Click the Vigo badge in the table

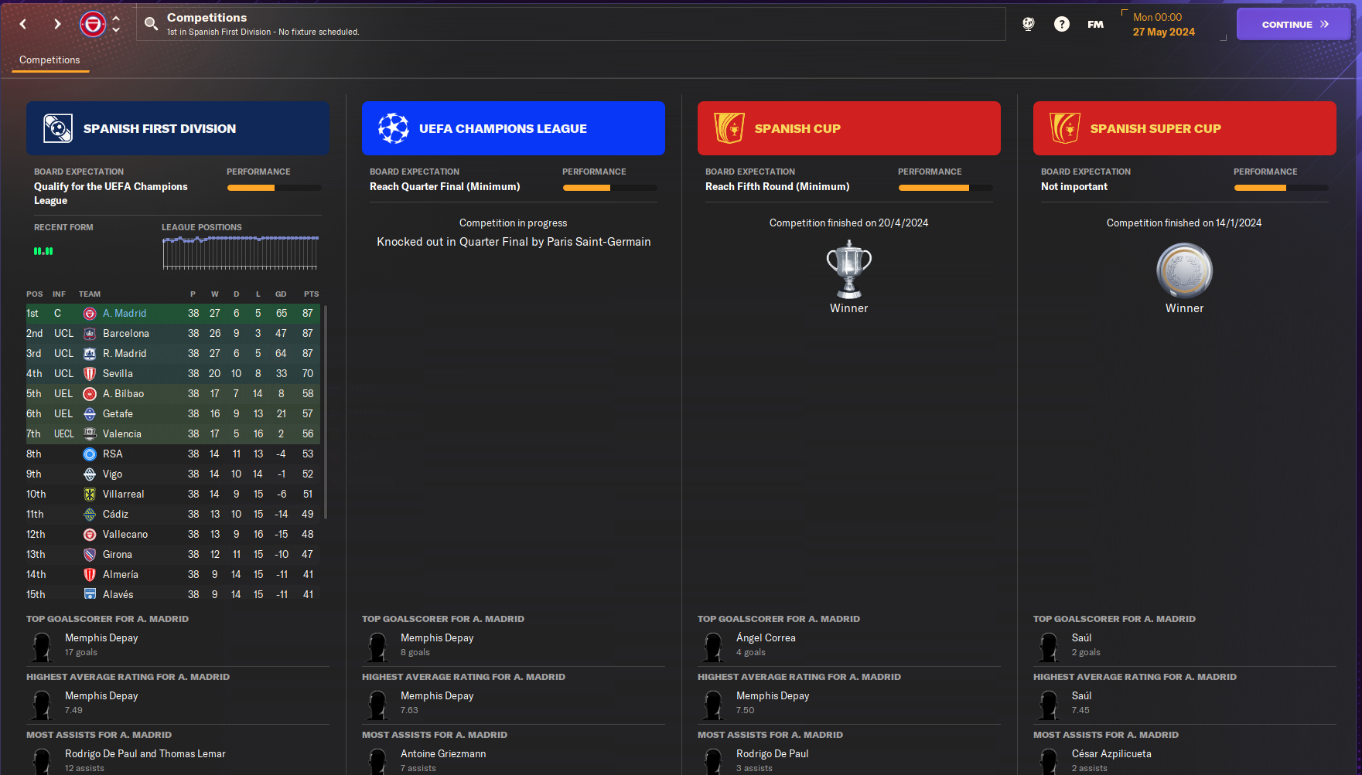tap(90, 474)
